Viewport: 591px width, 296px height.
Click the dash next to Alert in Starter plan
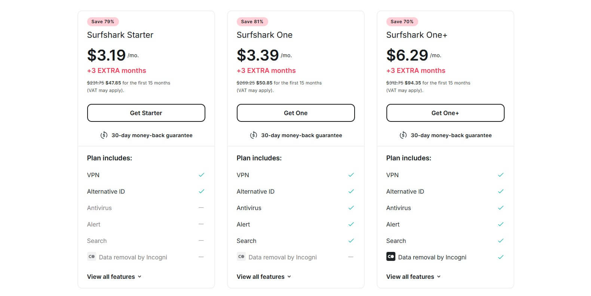click(x=202, y=224)
